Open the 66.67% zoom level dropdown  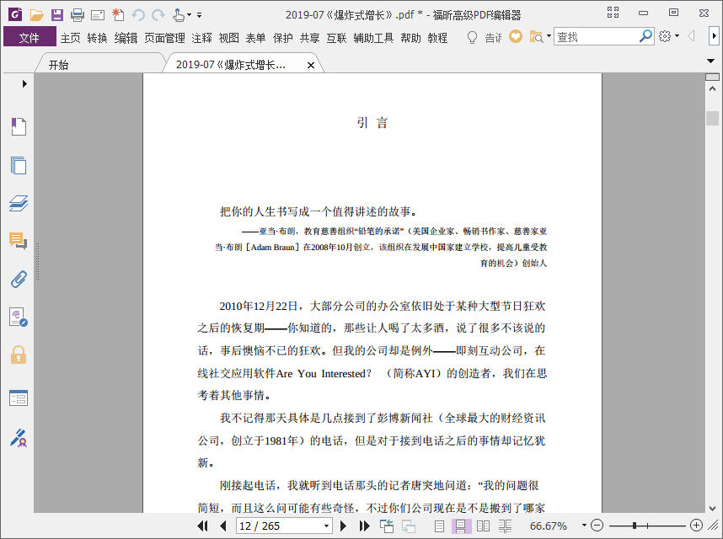584,526
